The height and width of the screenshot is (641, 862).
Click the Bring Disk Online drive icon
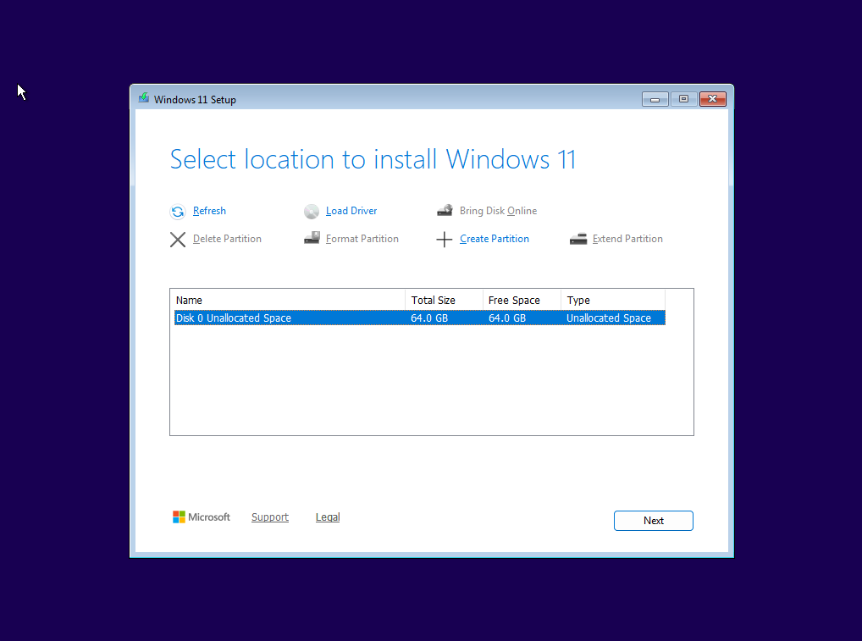point(445,211)
